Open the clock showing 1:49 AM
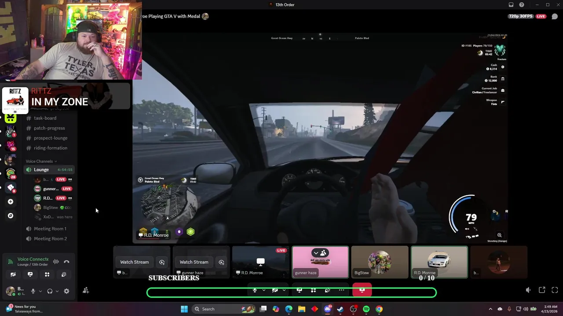The image size is (563, 316). [x=550, y=309]
